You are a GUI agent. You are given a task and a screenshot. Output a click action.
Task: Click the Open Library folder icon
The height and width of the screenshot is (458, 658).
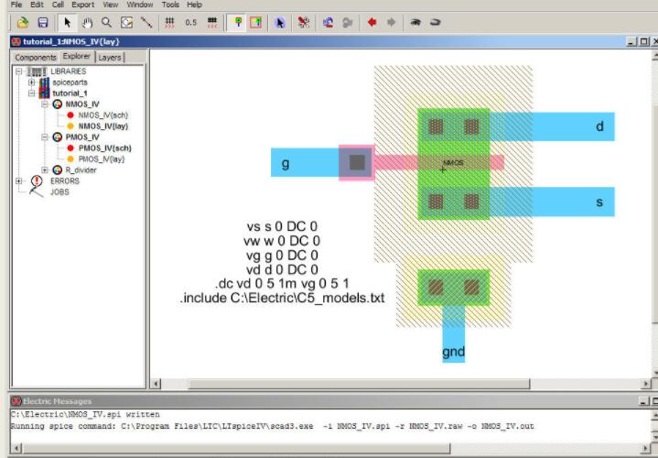(23, 22)
